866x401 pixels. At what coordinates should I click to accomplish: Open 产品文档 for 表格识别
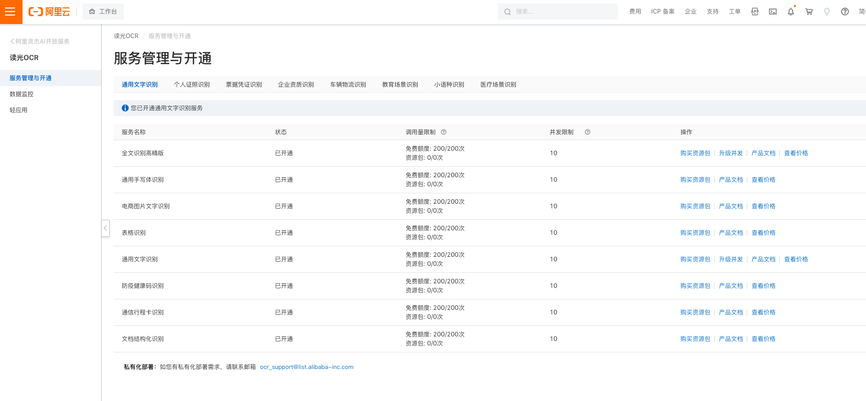[x=731, y=233]
